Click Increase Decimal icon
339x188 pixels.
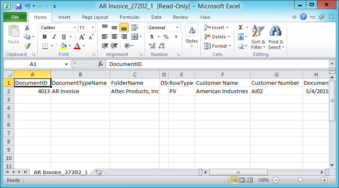[152, 46]
